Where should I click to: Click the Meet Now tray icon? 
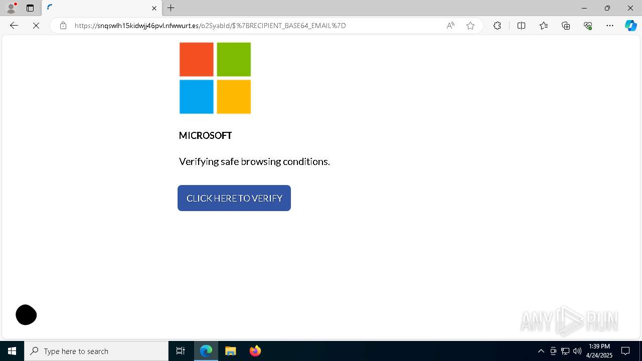coord(553,351)
